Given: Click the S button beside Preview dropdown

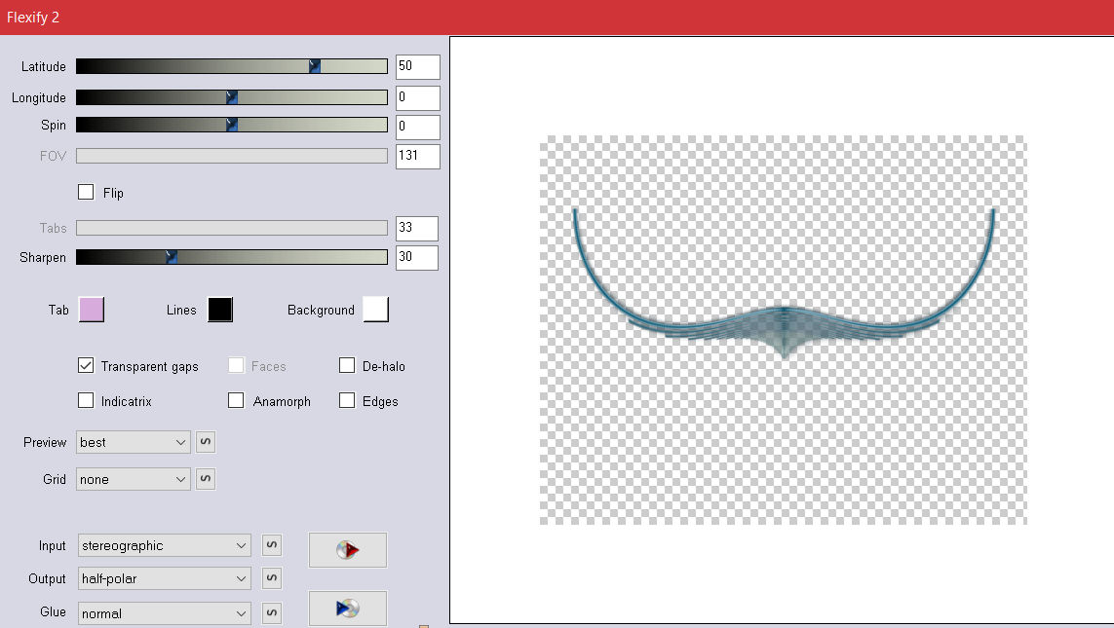Looking at the screenshot, I should [206, 442].
